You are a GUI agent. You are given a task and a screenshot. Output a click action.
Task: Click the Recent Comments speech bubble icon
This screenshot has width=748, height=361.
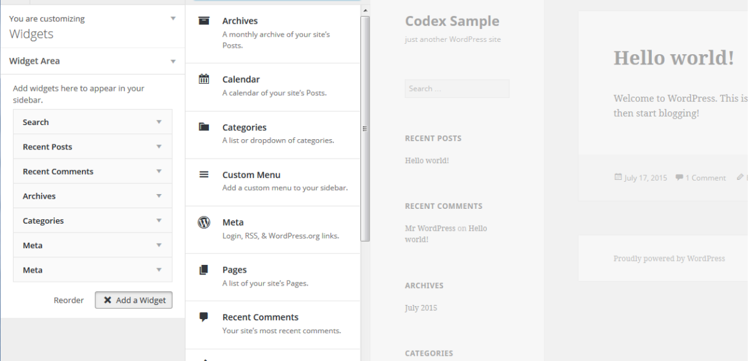[204, 317]
